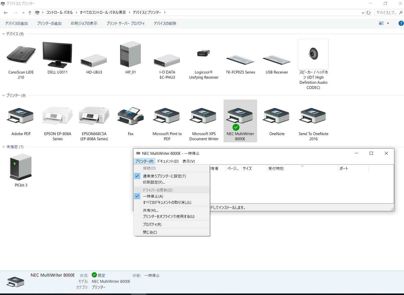Uncheck 一時停止(A) pause printing option
Screen dimensions: 404x295
click(x=153, y=196)
